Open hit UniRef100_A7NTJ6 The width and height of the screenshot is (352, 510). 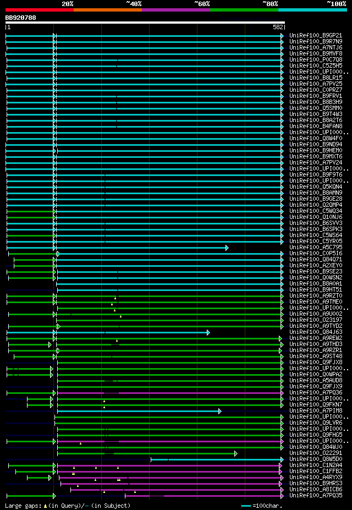[316, 47]
